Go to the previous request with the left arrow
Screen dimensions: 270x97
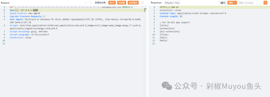click(x=86, y=3)
